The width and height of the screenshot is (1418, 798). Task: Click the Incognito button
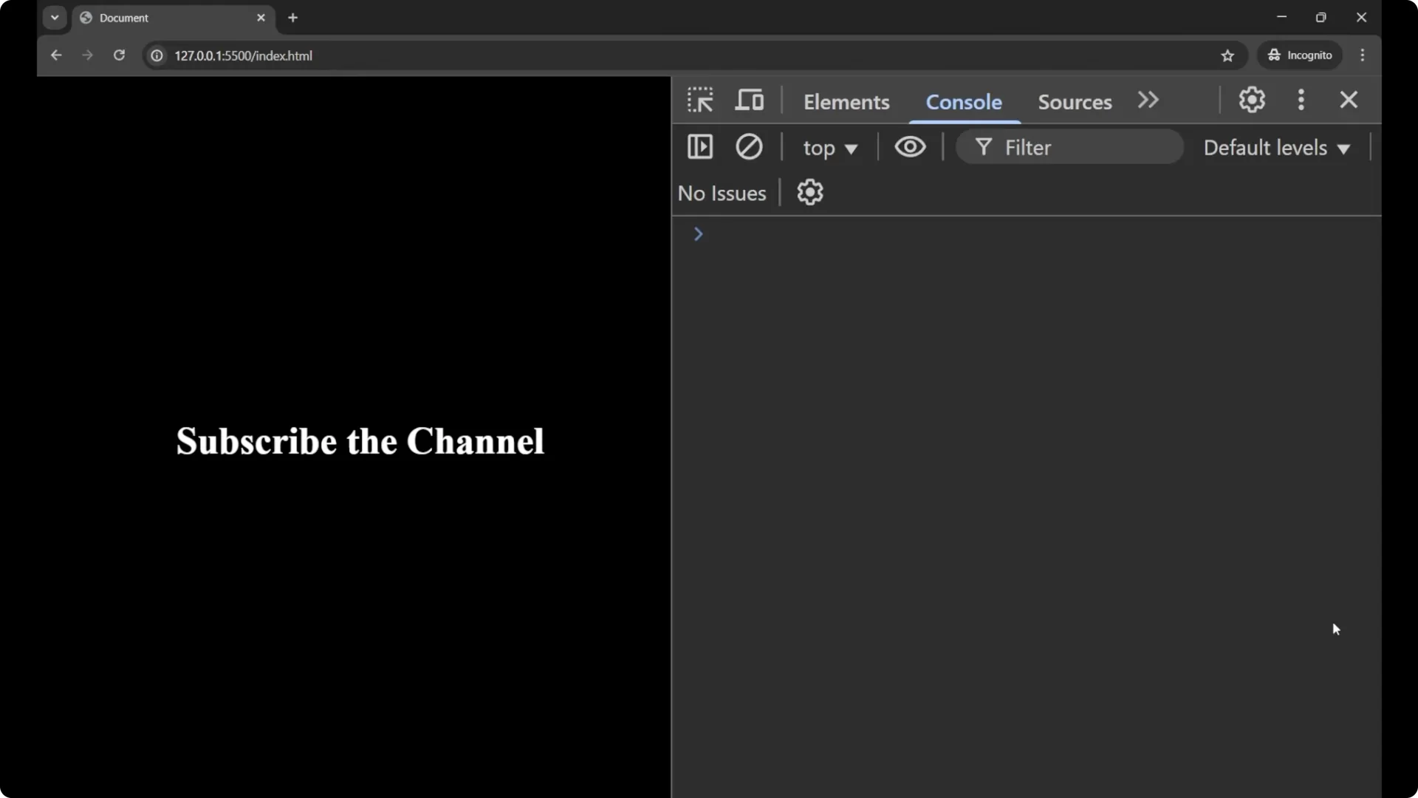[1300, 55]
